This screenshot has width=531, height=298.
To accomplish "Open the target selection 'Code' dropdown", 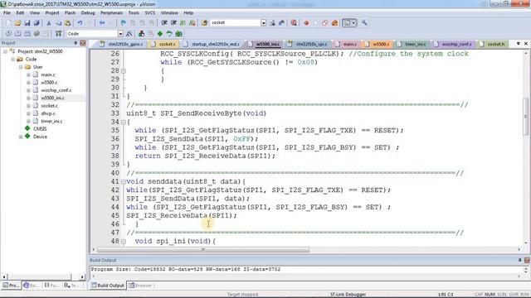I will (x=120, y=34).
